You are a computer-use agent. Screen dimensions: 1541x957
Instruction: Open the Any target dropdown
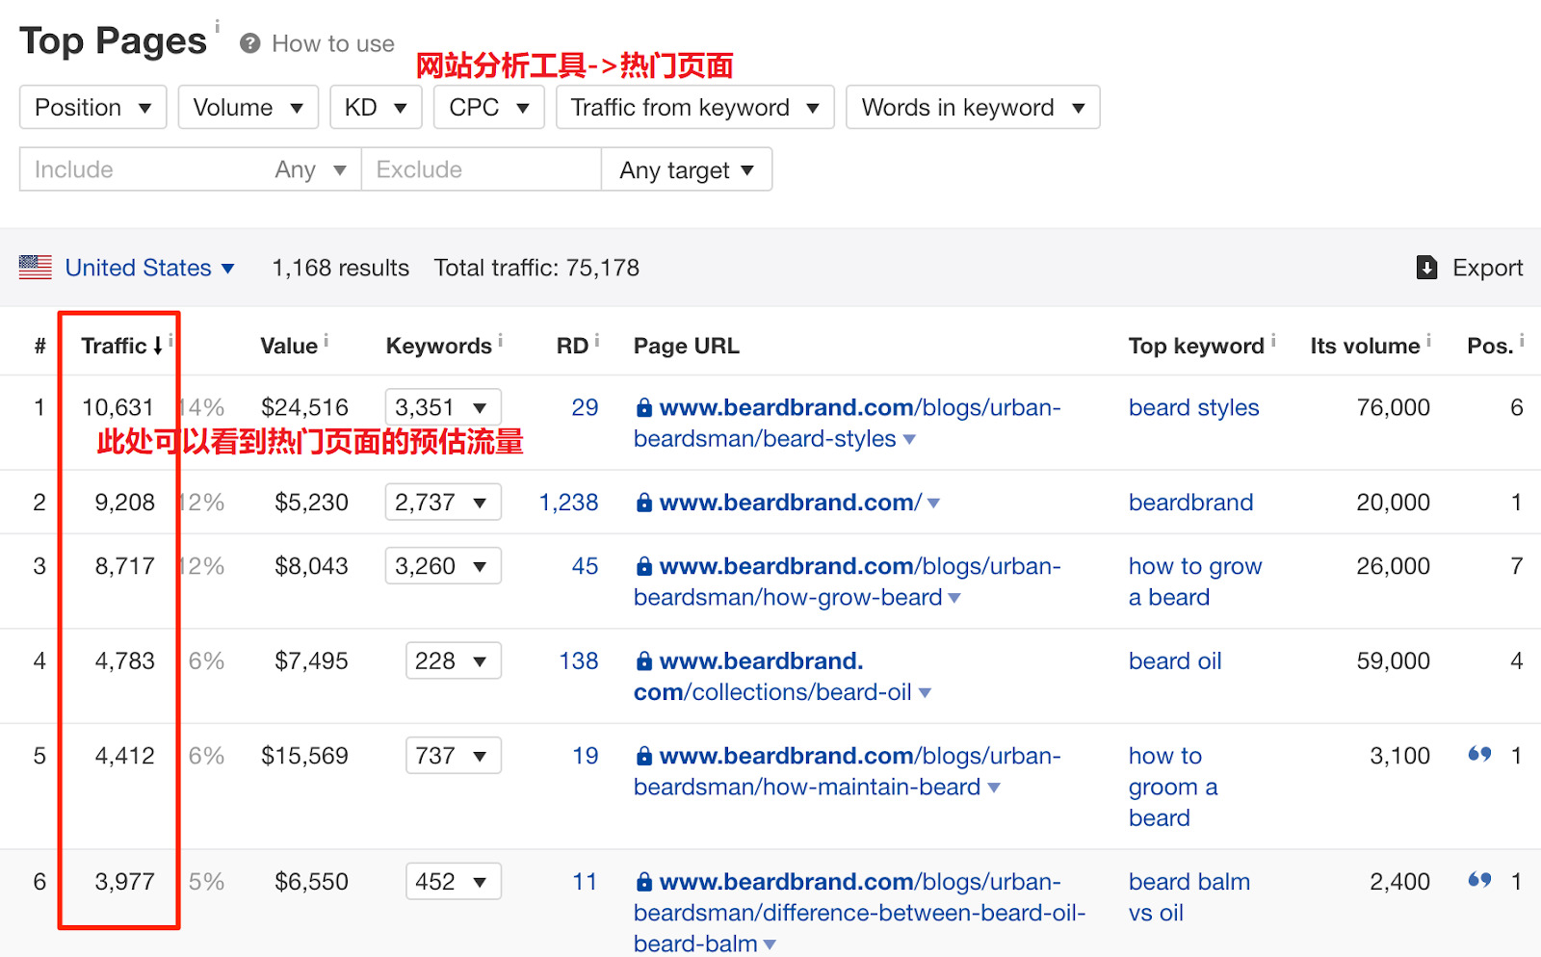pos(686,170)
